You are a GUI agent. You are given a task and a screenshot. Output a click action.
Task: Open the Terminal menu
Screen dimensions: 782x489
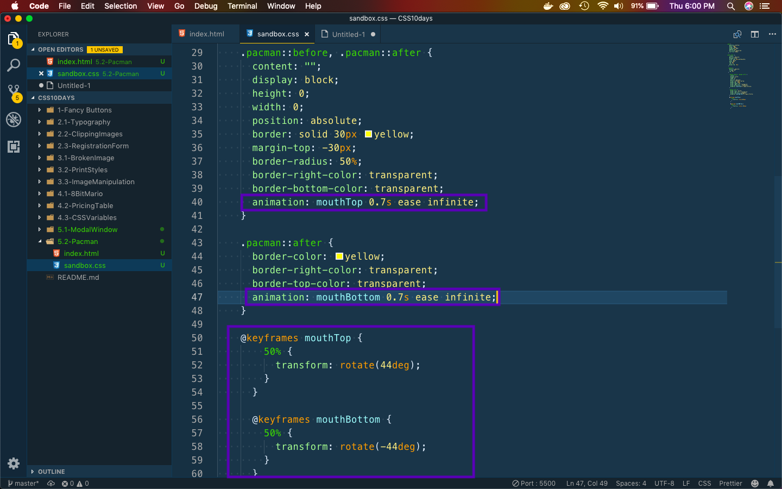[x=242, y=6]
